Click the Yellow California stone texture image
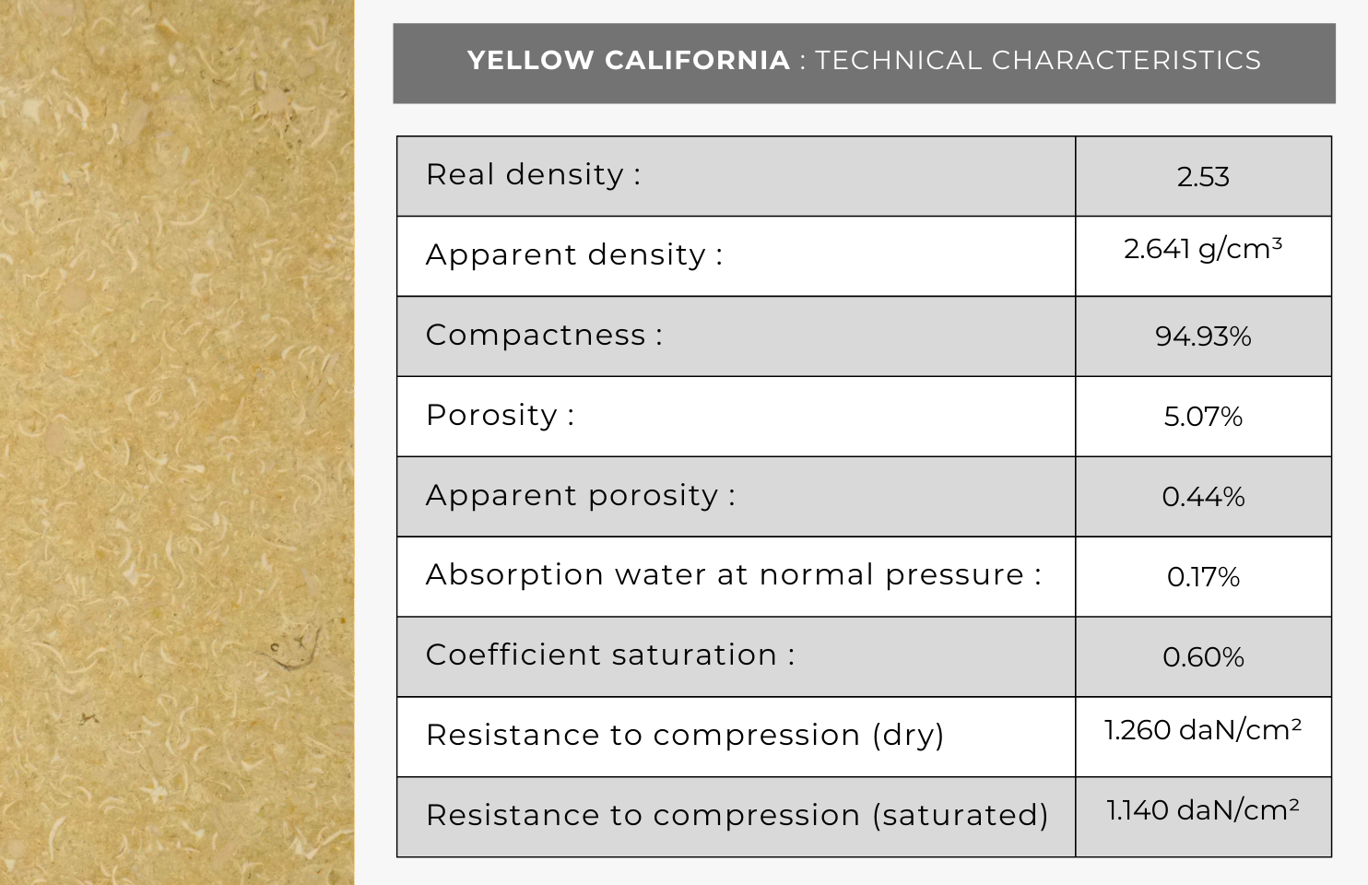Image resolution: width=1368 pixels, height=885 pixels. 177,442
